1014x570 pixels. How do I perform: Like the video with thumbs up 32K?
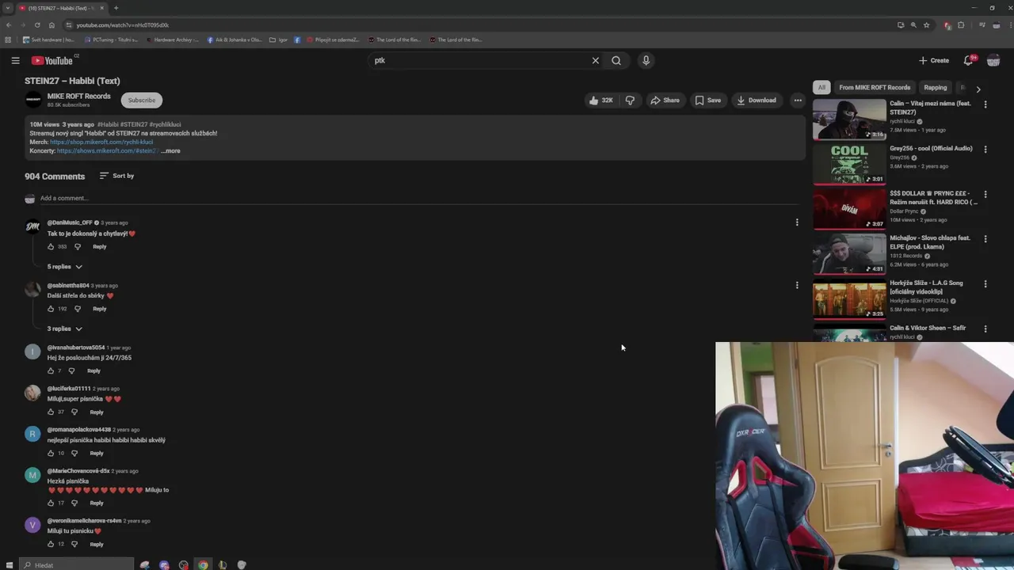click(x=601, y=101)
